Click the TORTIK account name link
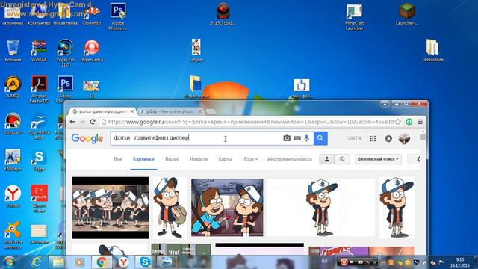478x269 pixels. (x=353, y=138)
